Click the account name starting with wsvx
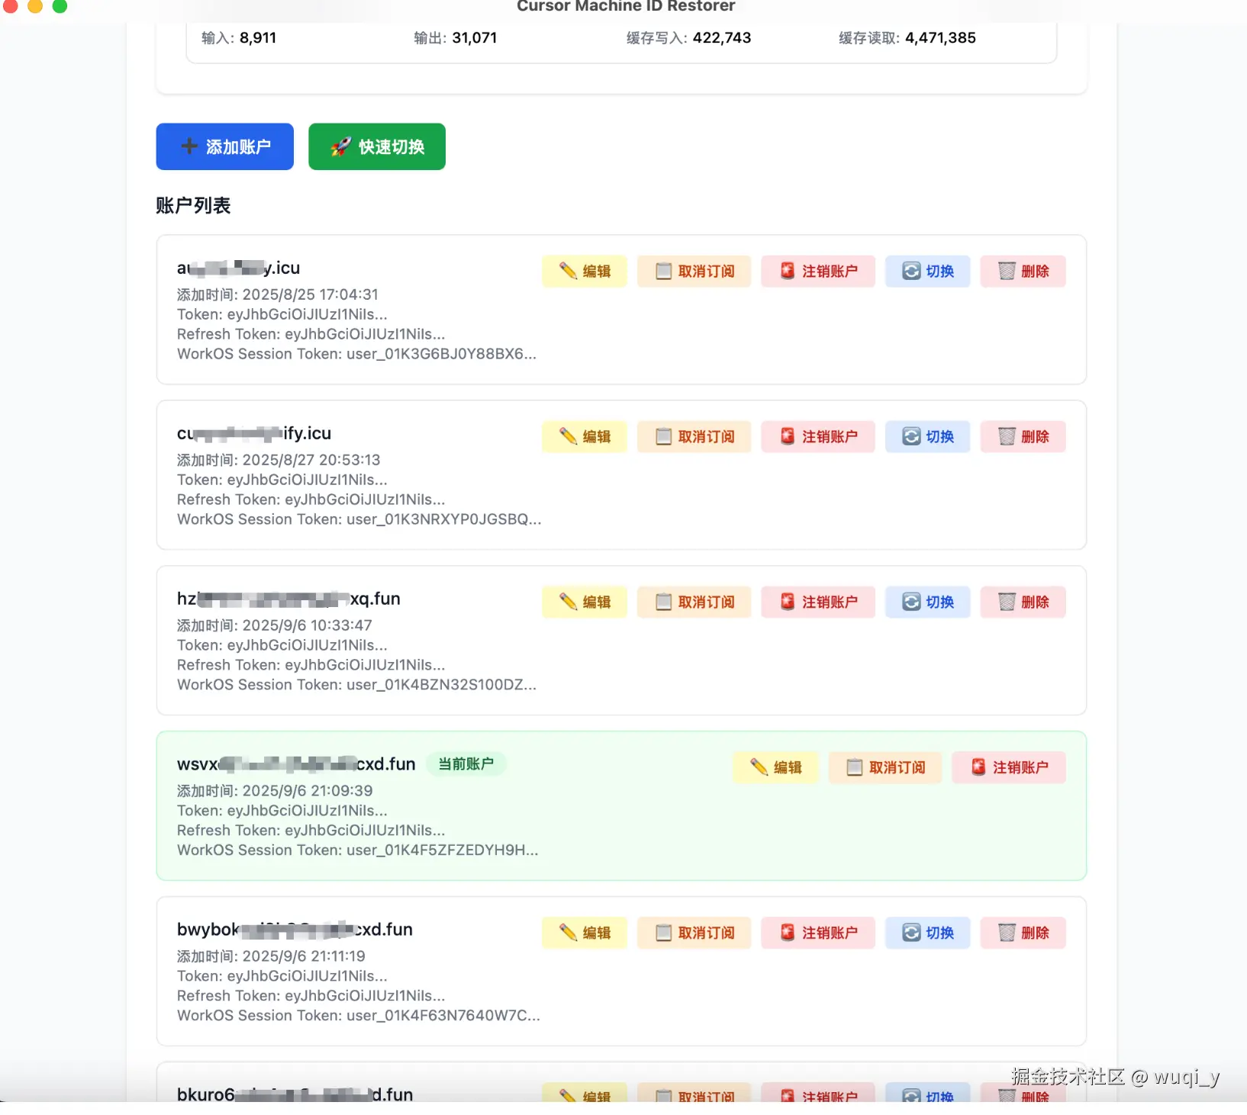Screen dimensions: 1247x1115 [296, 765]
